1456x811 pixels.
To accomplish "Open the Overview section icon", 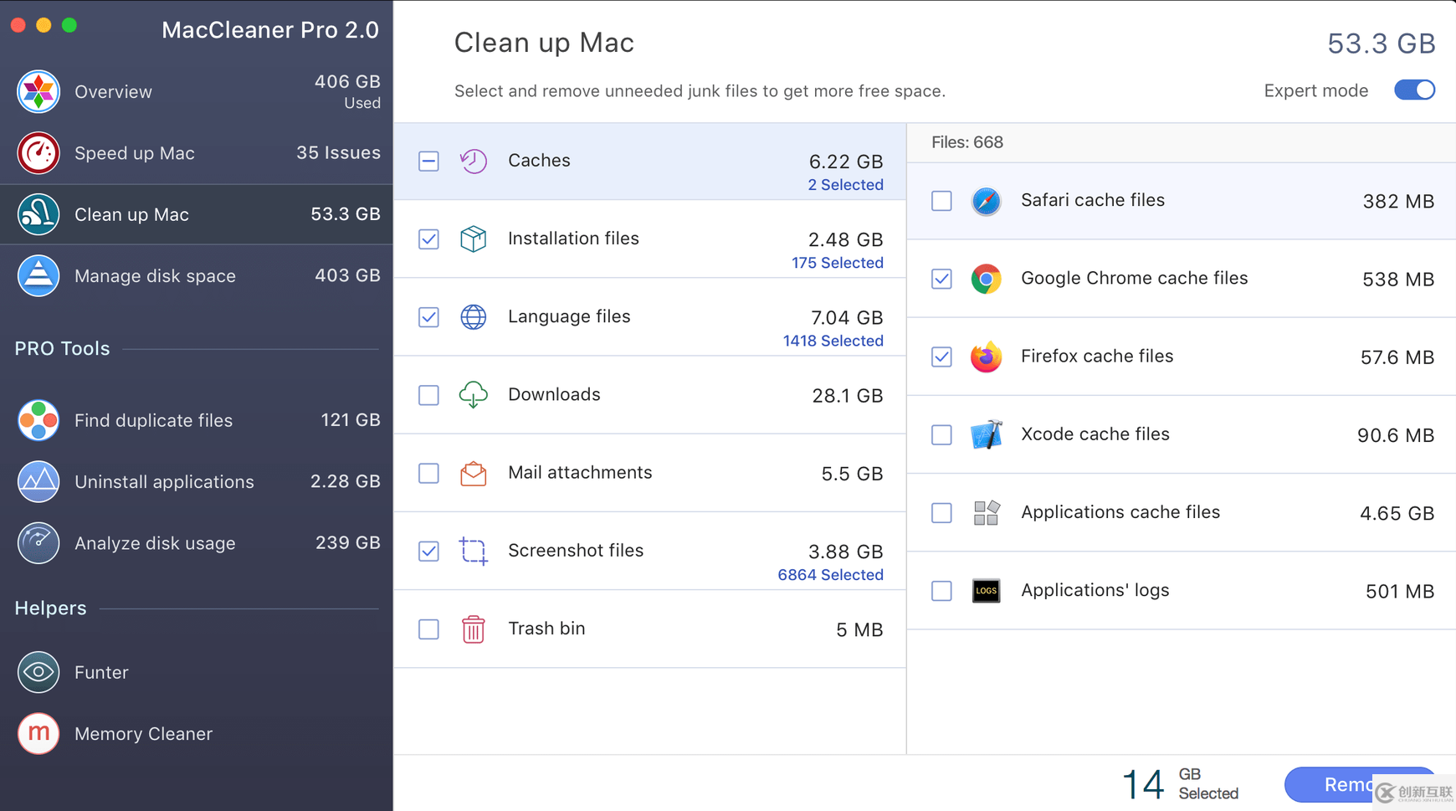I will tap(38, 91).
